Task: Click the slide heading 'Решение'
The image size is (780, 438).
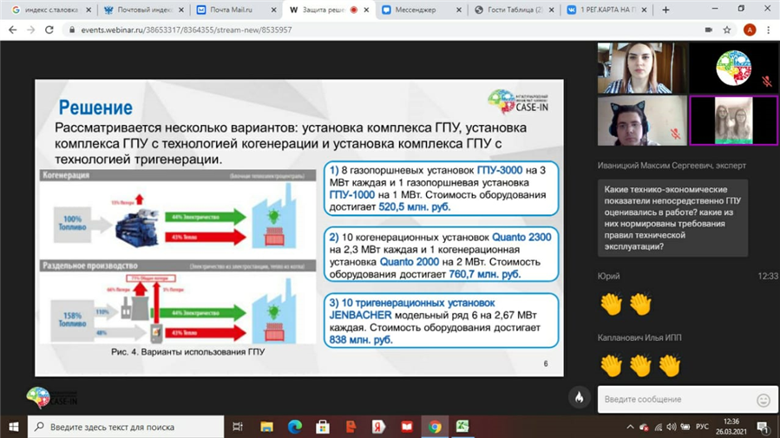Action: [95, 108]
